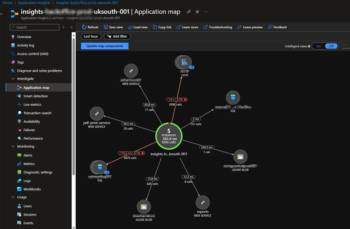Click the Refresh toolbar icon

click(84, 27)
